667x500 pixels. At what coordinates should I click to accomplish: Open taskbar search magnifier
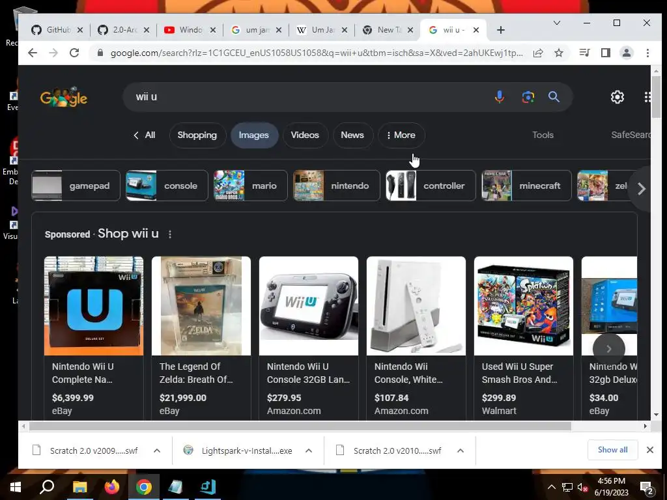pyautogui.click(x=47, y=487)
